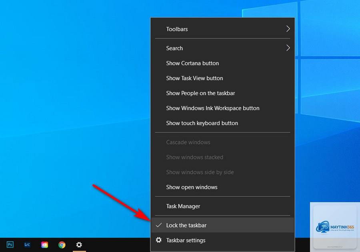Toggle Show touch keyboard button

click(x=222, y=123)
